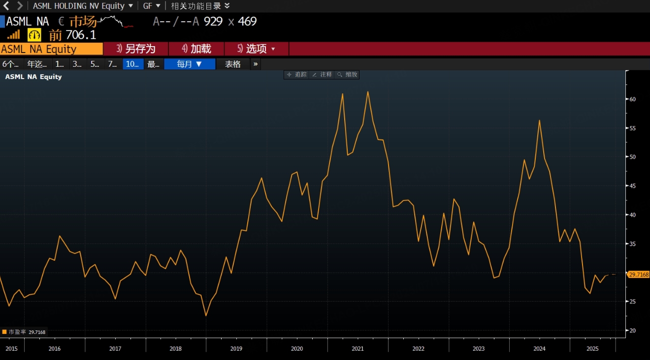650x360 pixels.
Task: Click the intraday sparkline mini chart
Action: click(x=116, y=21)
